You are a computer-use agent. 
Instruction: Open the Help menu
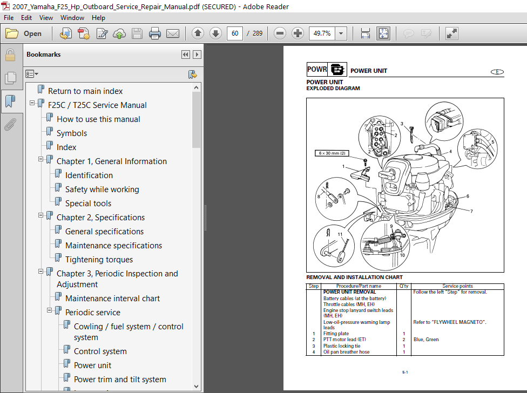coord(98,18)
